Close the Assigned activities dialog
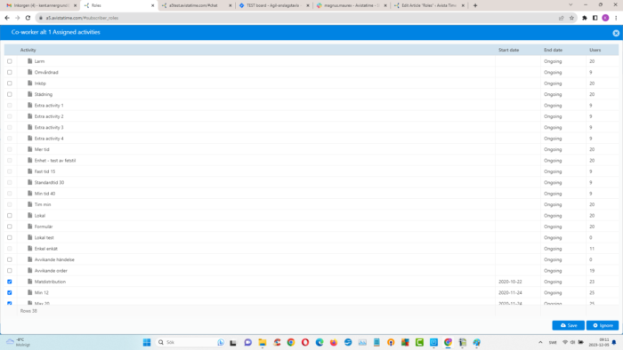The image size is (623, 350). [x=616, y=33]
